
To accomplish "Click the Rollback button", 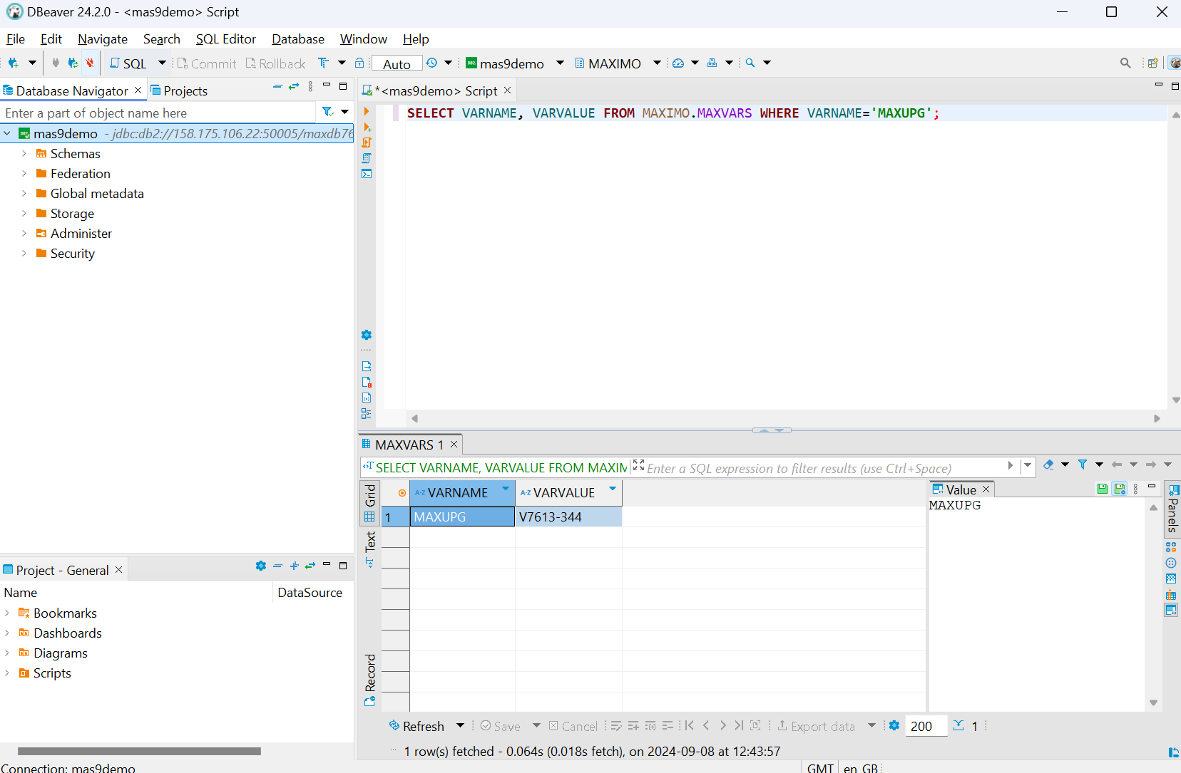I will tap(275, 63).
